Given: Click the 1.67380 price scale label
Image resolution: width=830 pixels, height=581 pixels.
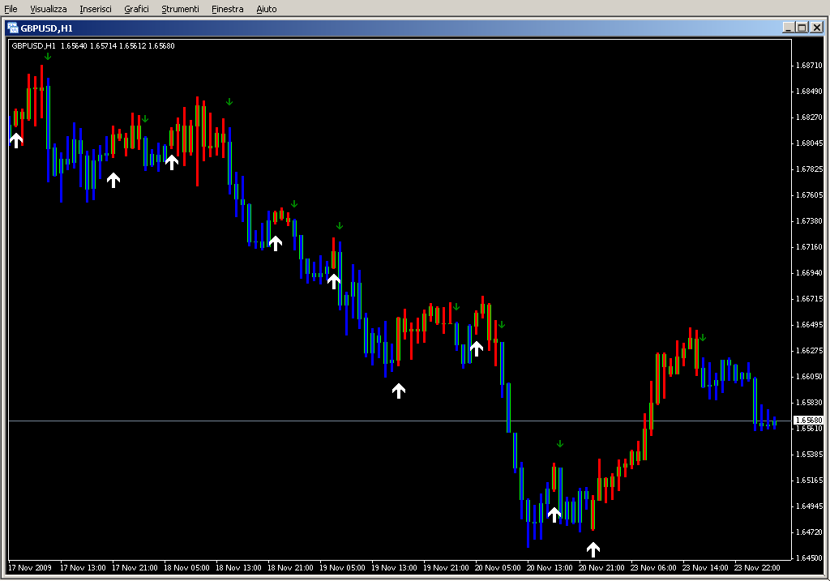Looking at the screenshot, I should [x=810, y=221].
